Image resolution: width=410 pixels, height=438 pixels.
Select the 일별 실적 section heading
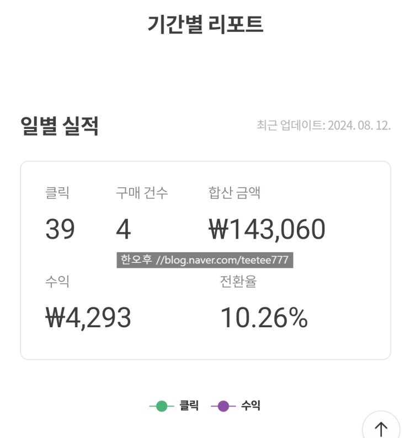pyautogui.click(x=60, y=126)
